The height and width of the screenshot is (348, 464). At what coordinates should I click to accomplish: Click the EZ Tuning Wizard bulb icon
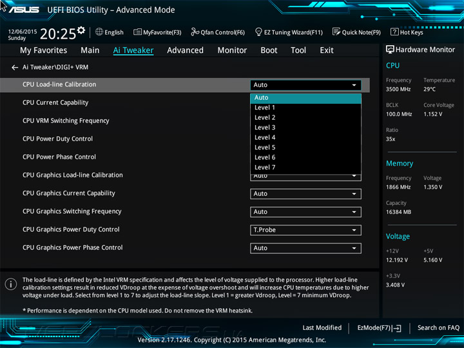[258, 32]
